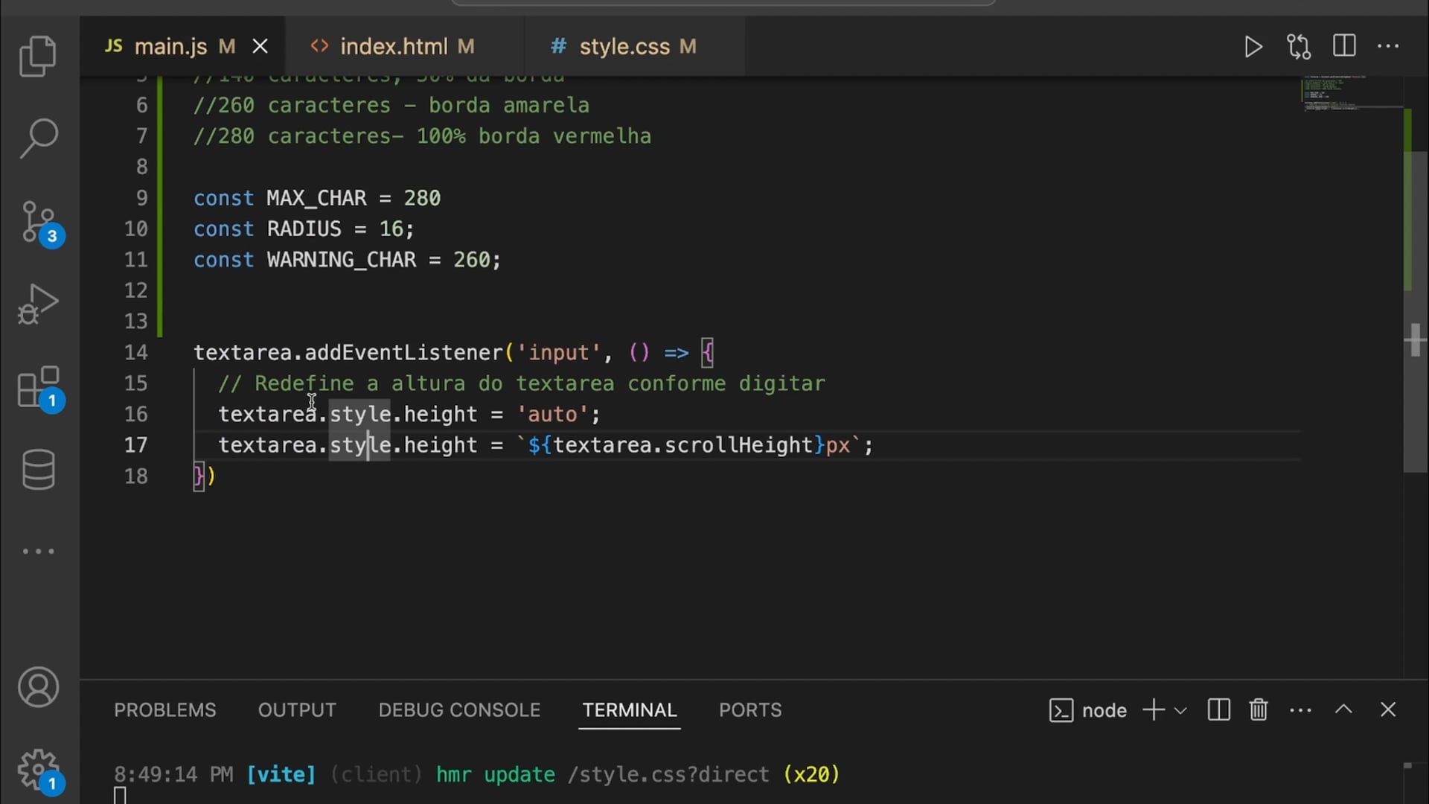Split the terminal pane

[x=1218, y=709]
